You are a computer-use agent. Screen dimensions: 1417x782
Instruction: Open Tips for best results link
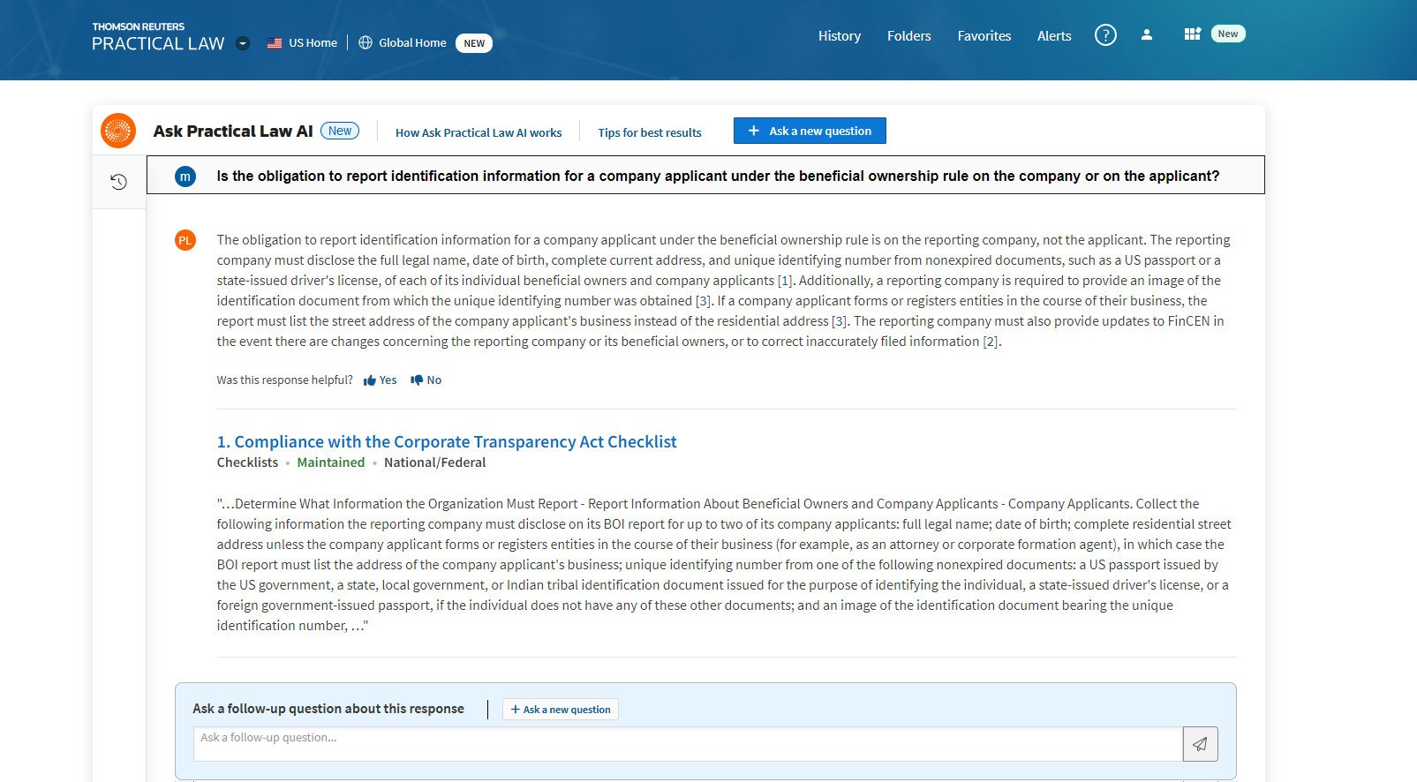point(649,132)
